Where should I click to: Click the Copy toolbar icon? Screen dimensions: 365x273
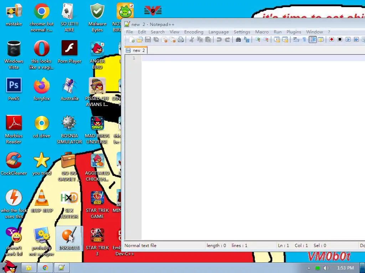[x=200, y=40]
